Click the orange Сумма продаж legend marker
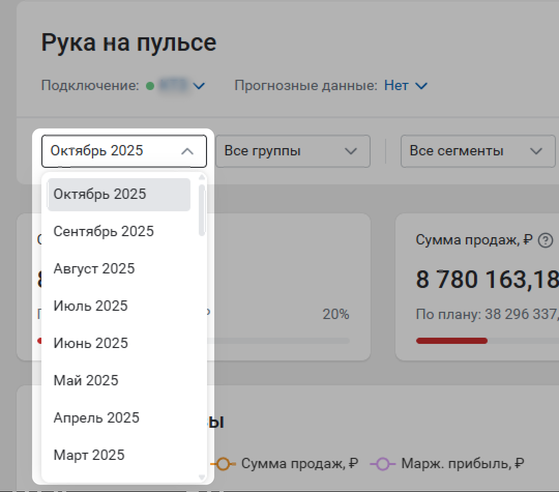Image resolution: width=559 pixels, height=492 pixels. [x=223, y=464]
